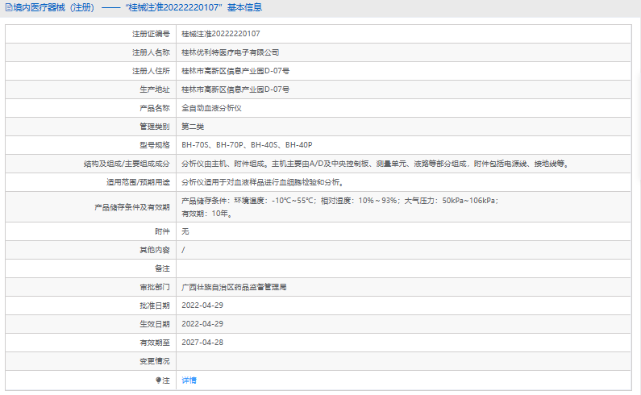Select product name 全自动血液分析仪
Viewport: 641px width, 395px height.
(x=211, y=108)
